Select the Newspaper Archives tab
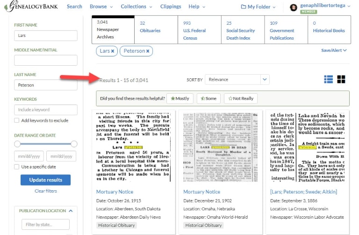Screen dimensions: 359x235 pos(113,30)
